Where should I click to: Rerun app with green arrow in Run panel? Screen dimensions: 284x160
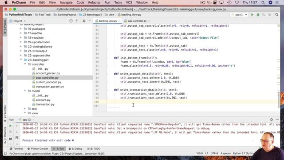11,126
